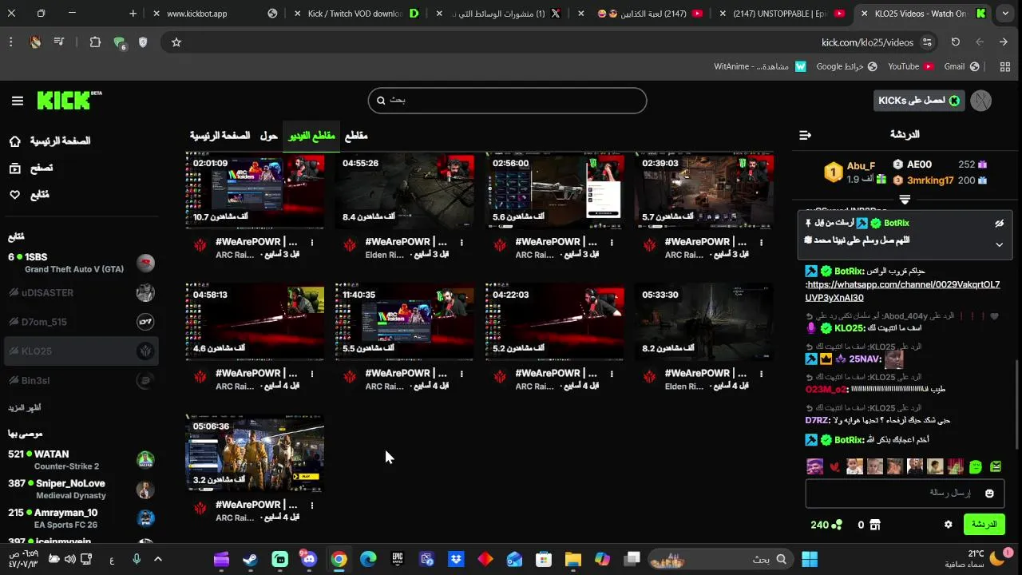Open D7om_515 channel in sidebar
This screenshot has height=575, width=1022.
tap(80, 322)
